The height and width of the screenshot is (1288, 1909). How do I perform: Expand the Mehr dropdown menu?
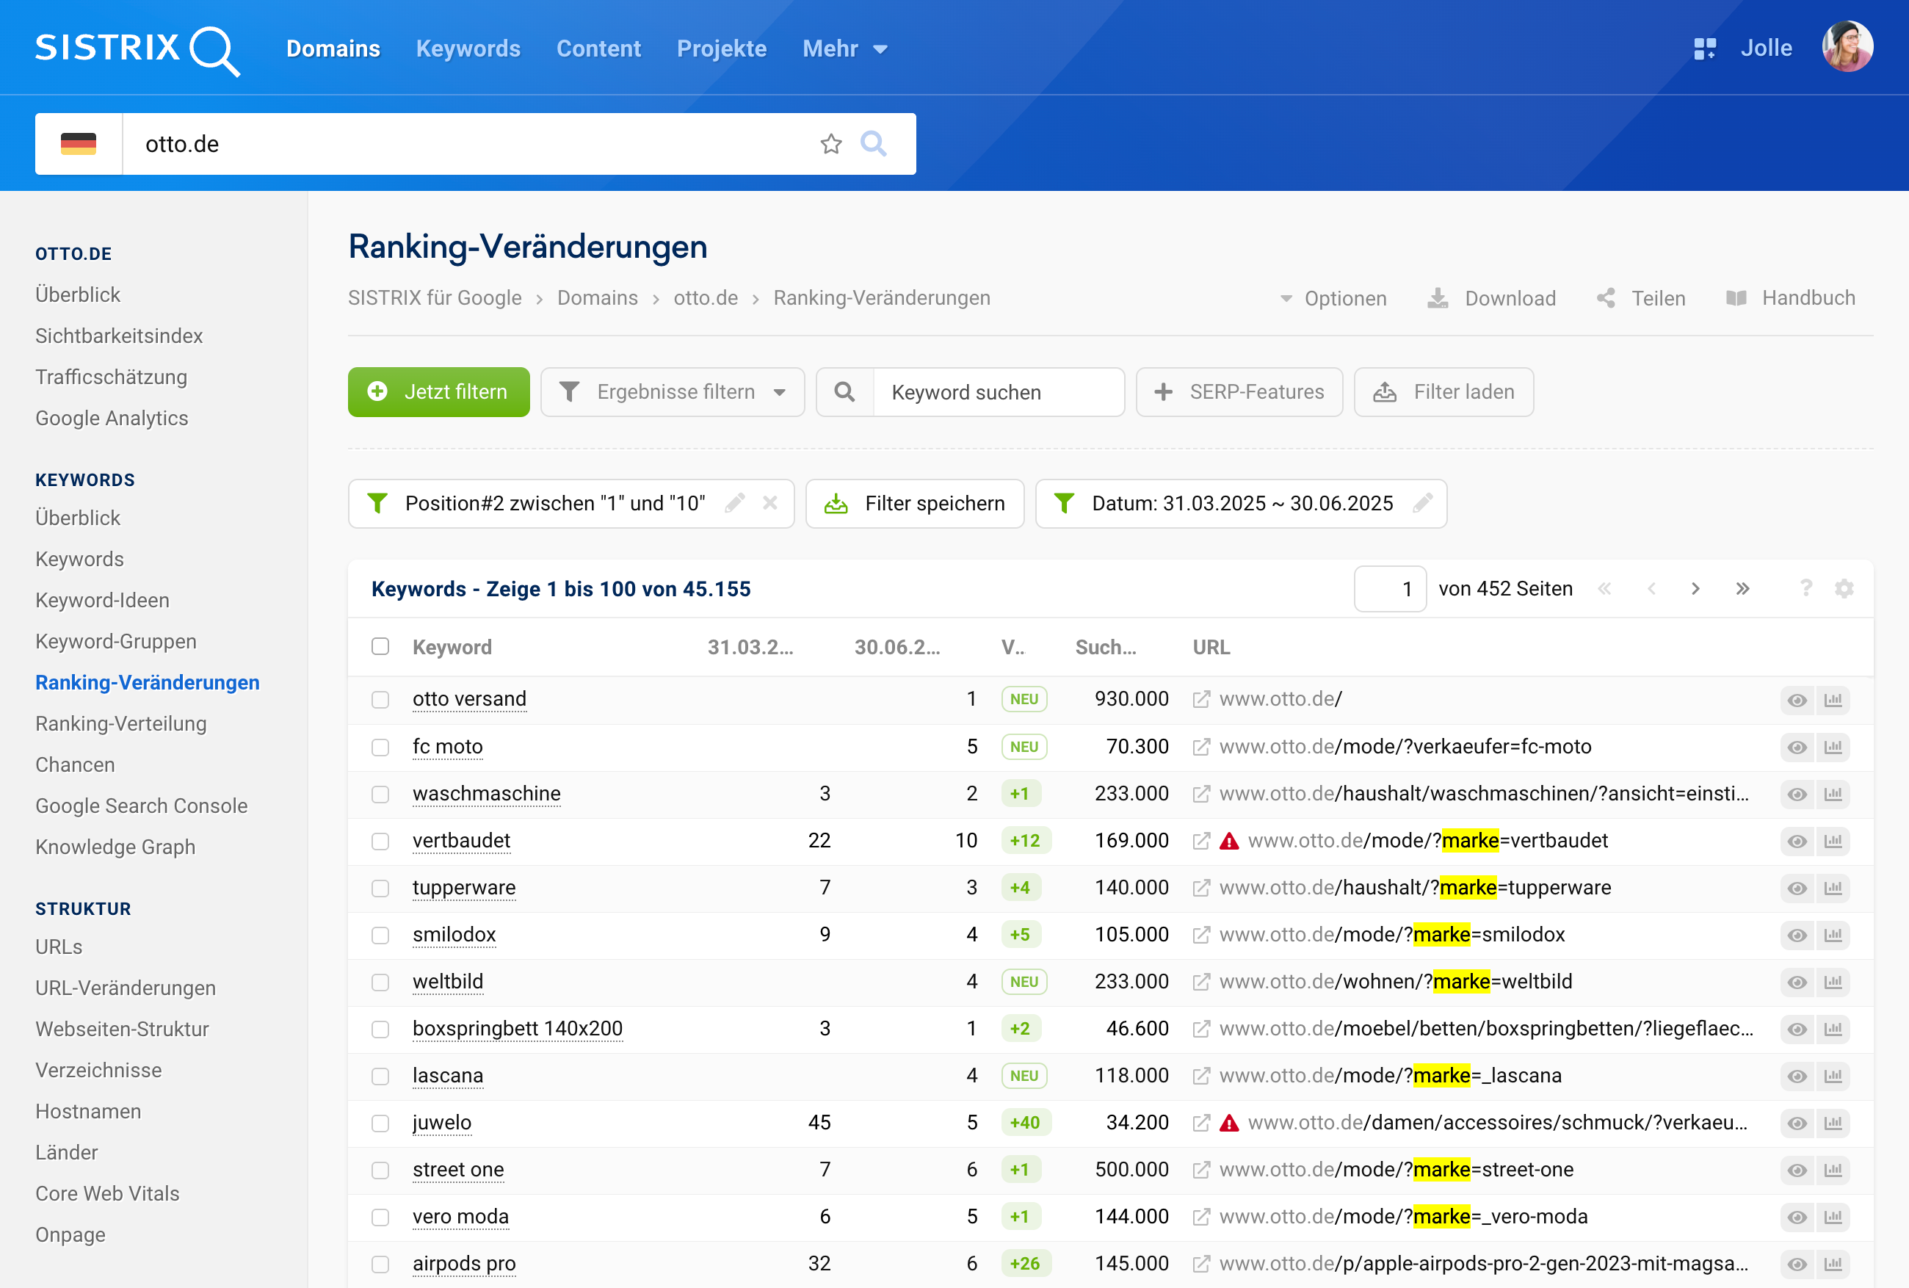click(x=845, y=48)
